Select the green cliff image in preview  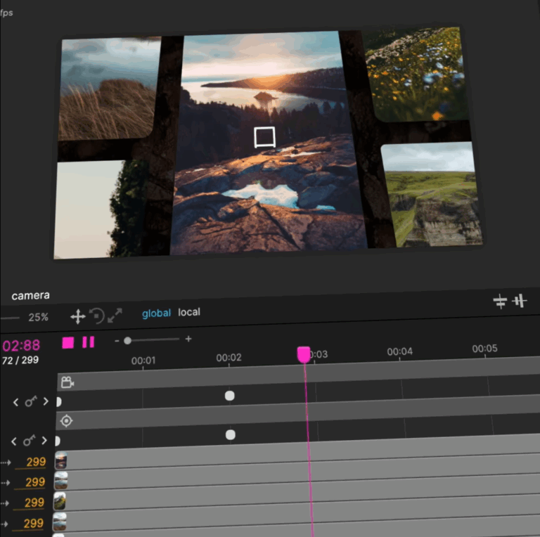point(432,195)
